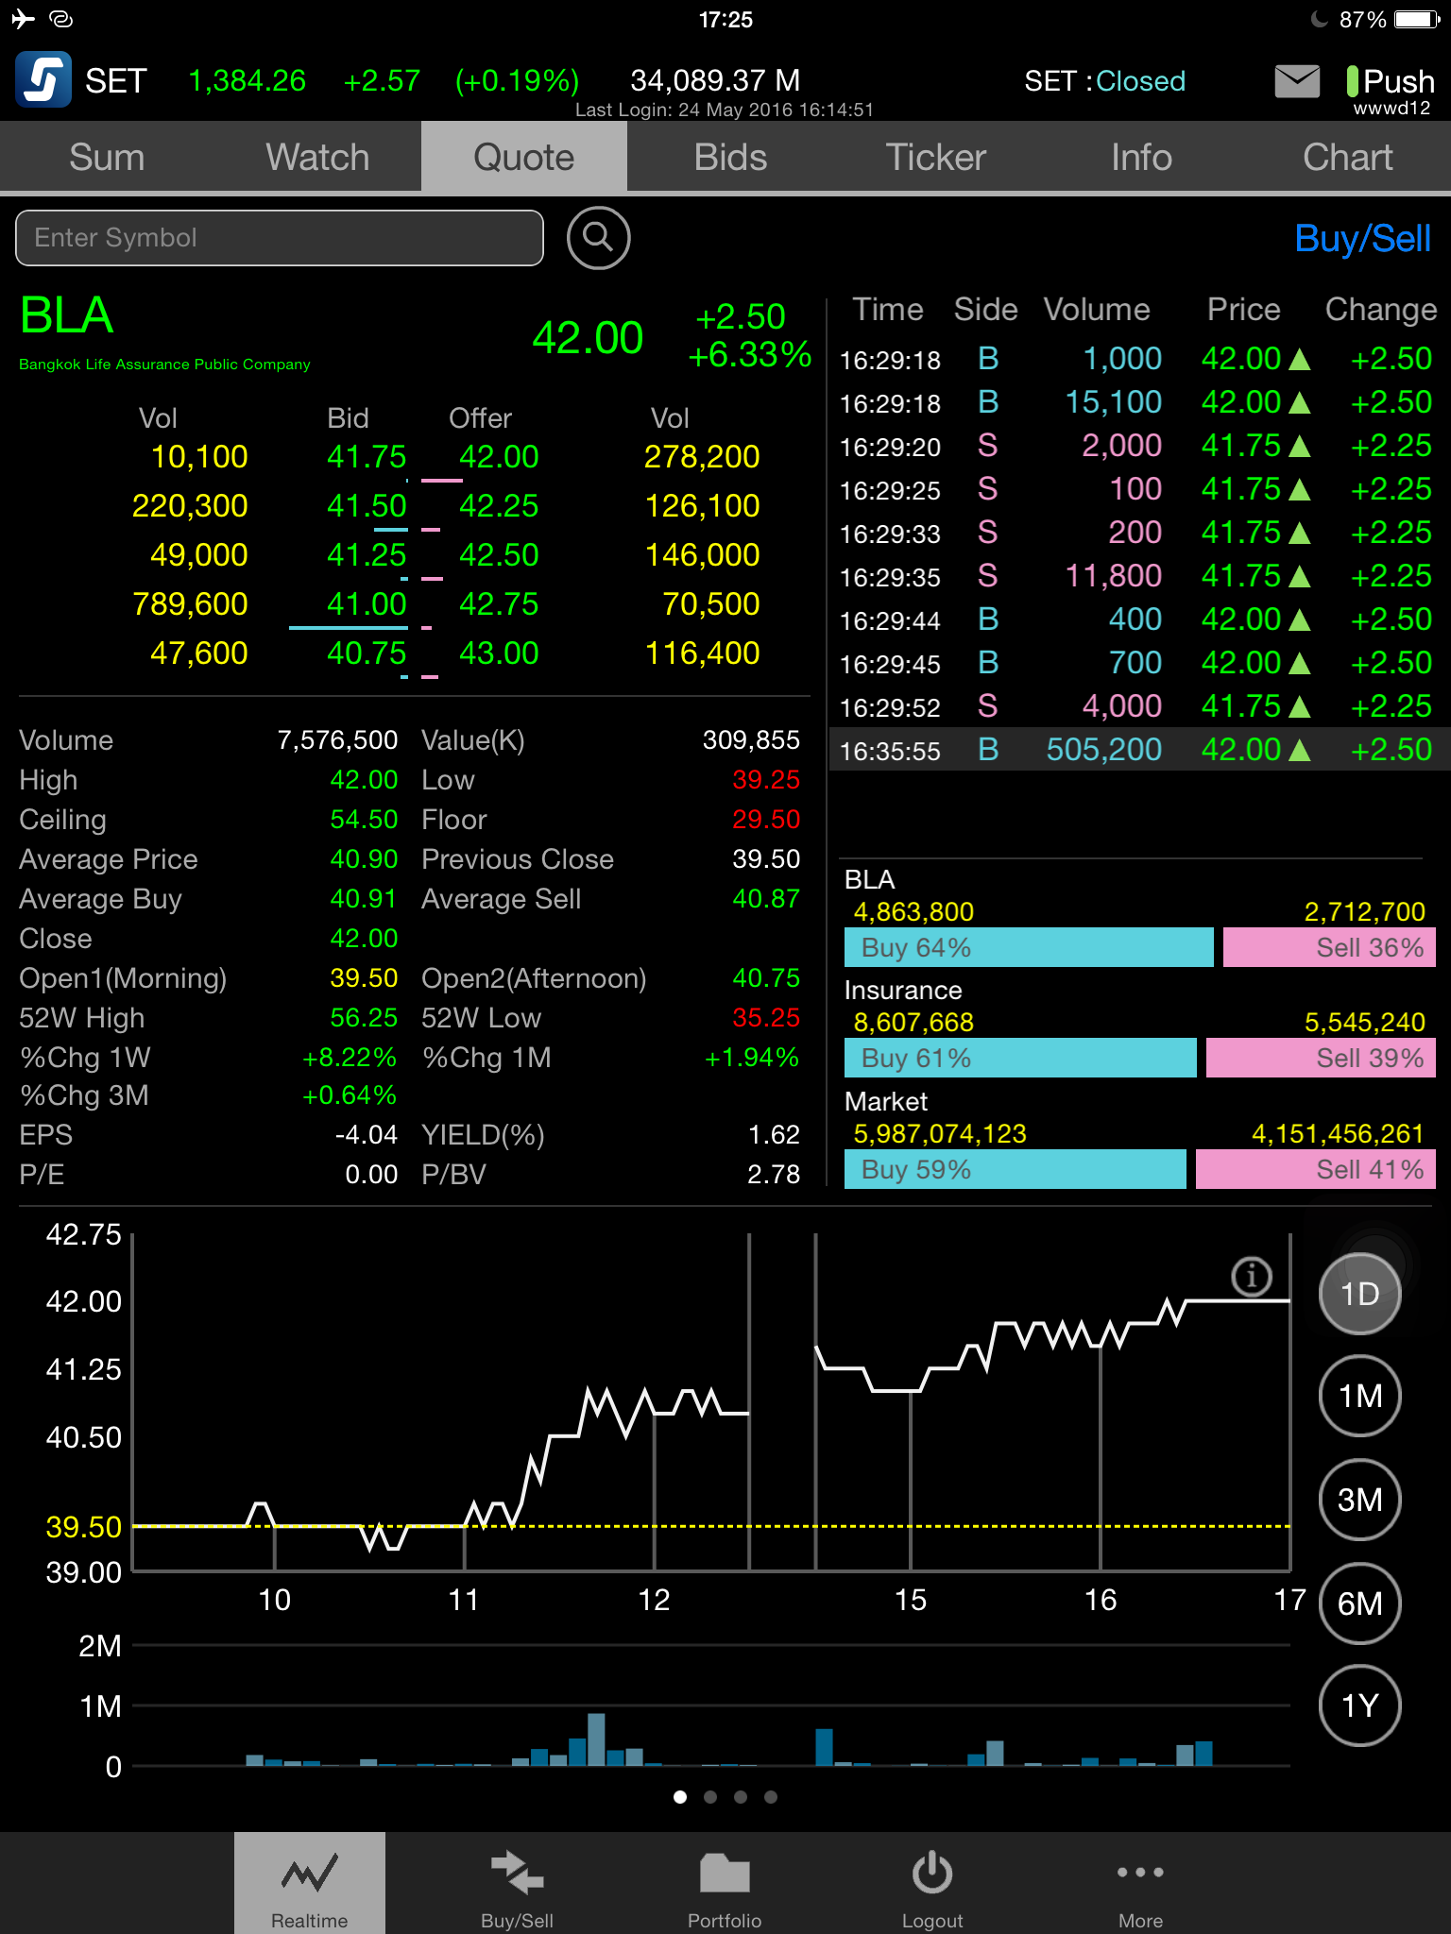Select the 1Y chart range
The height and width of the screenshot is (1934, 1451).
click(1359, 1705)
